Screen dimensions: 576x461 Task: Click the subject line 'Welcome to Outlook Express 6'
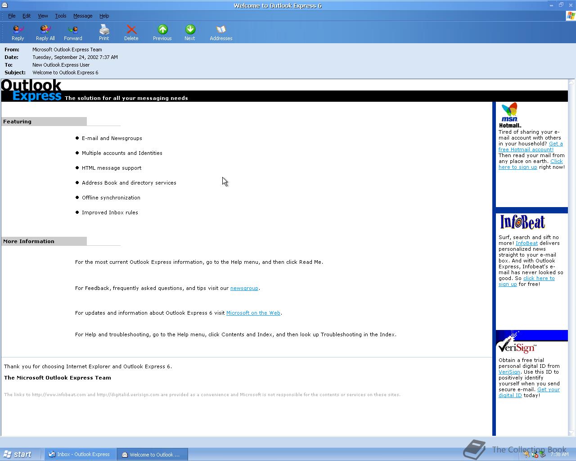coord(65,72)
